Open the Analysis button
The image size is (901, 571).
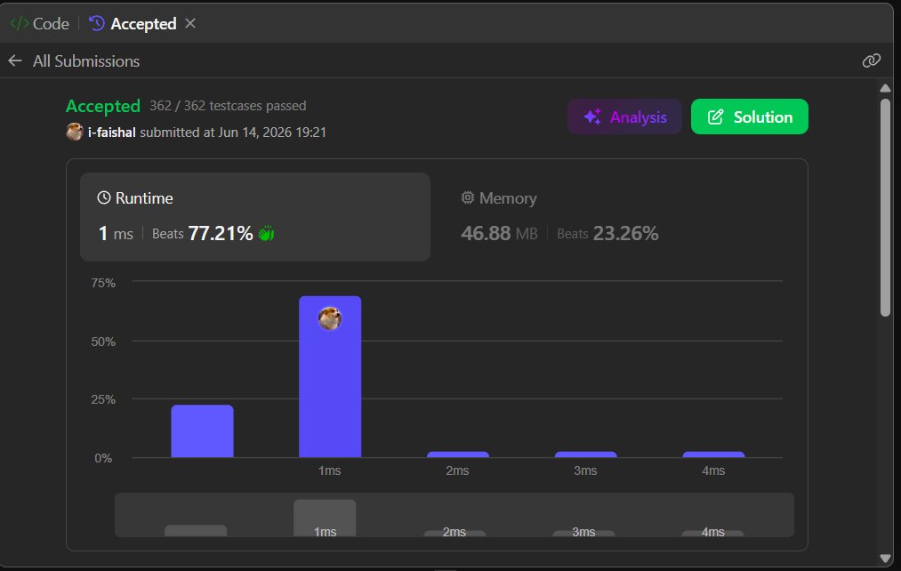(624, 117)
